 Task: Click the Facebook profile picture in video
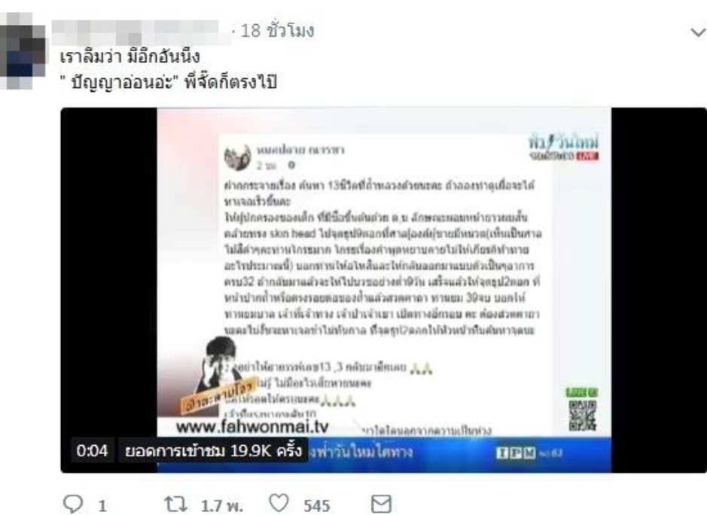pyautogui.click(x=238, y=158)
